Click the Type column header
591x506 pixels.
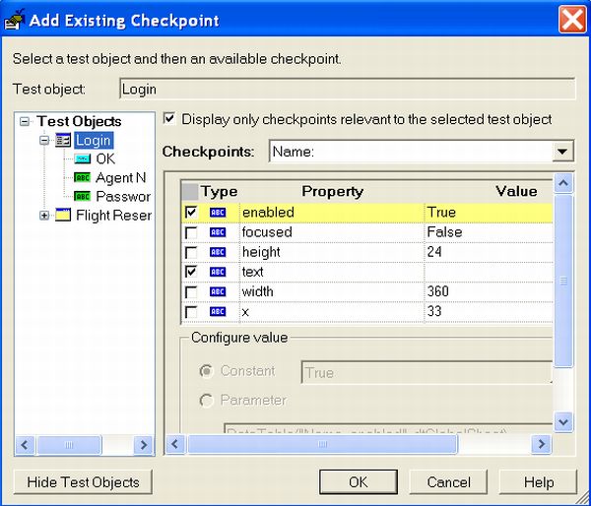point(220,191)
